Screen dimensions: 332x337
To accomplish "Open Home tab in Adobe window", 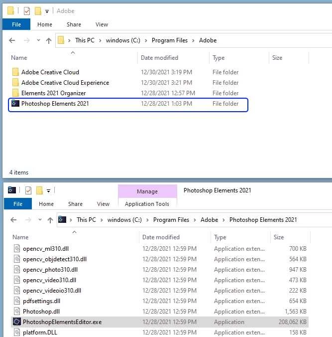I will click(x=45, y=24).
